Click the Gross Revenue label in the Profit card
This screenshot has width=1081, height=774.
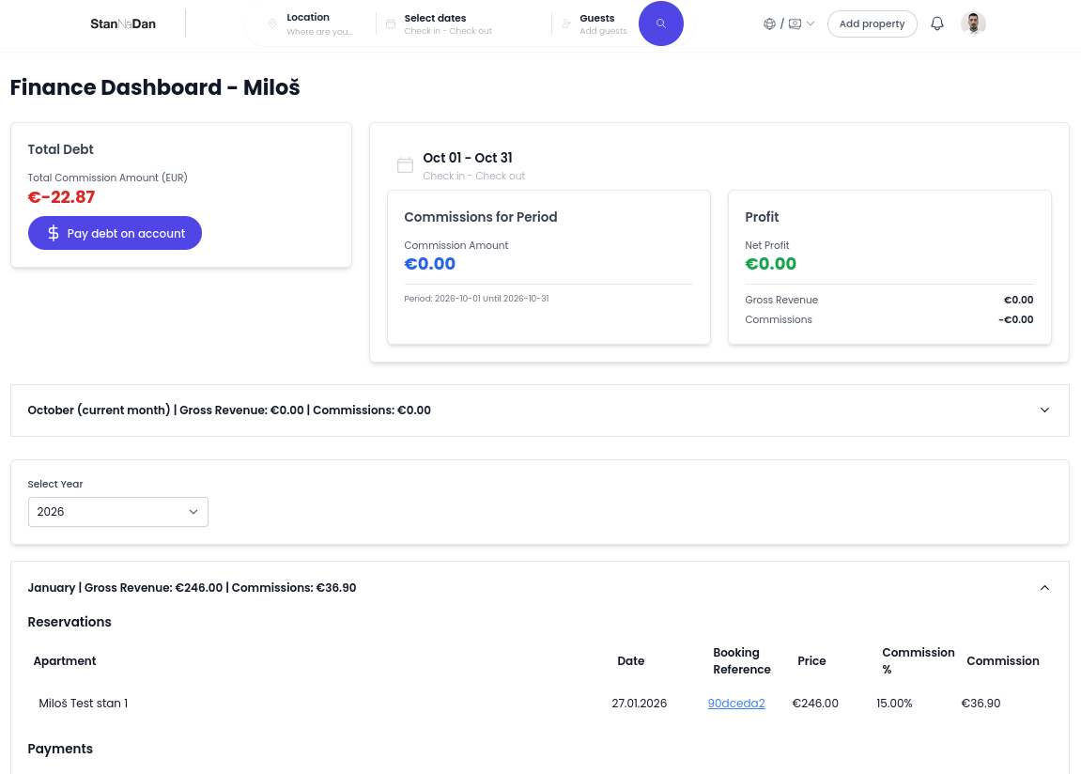pyautogui.click(x=781, y=300)
